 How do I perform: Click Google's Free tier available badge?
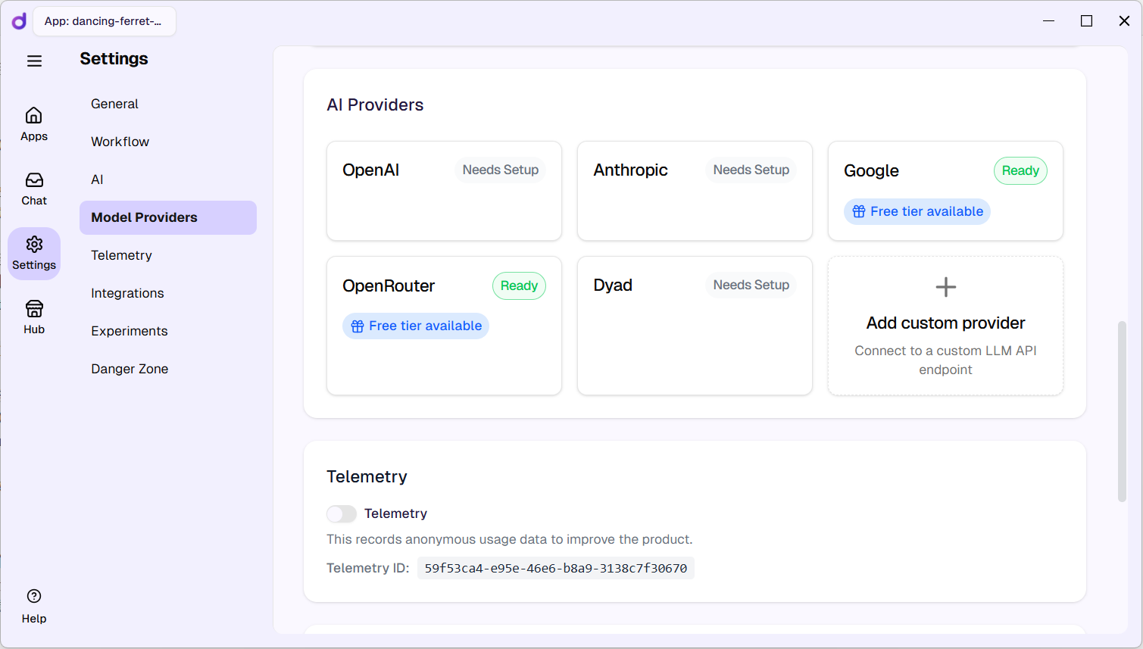point(917,212)
